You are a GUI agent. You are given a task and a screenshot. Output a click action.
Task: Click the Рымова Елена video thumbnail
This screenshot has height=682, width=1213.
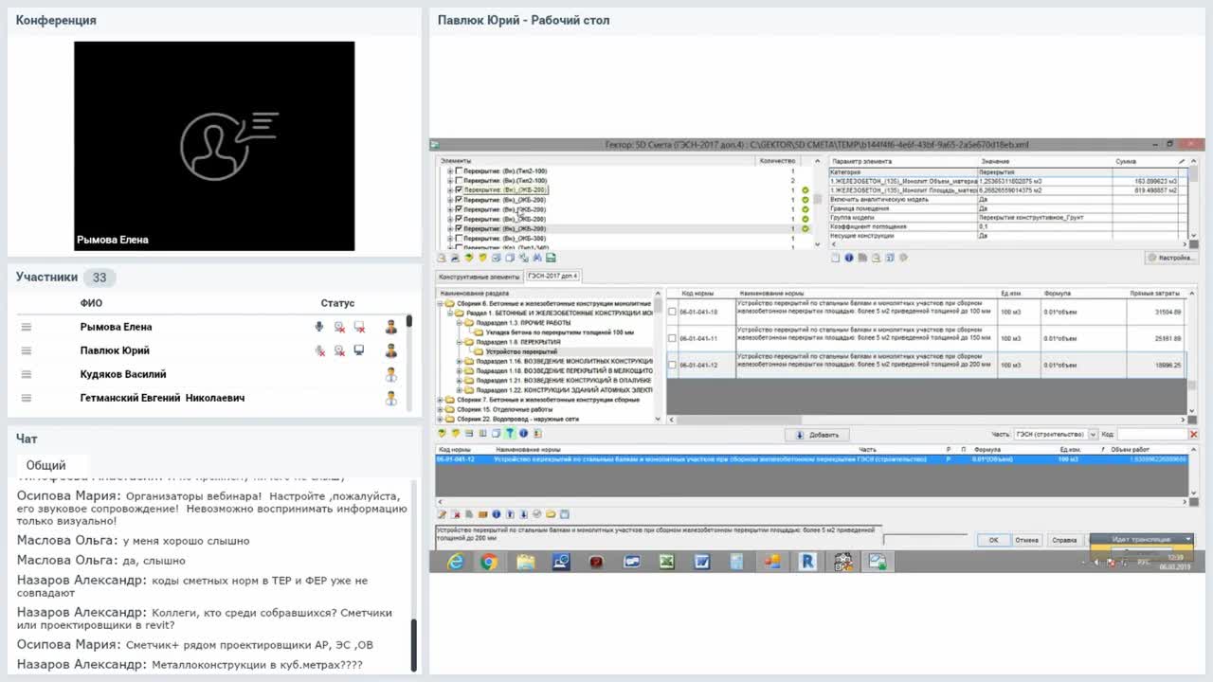(x=214, y=146)
